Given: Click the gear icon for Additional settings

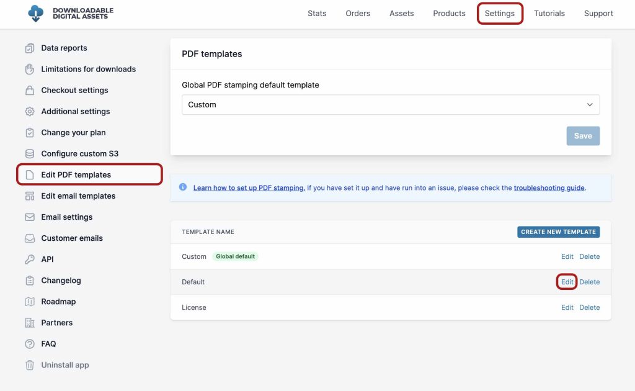Looking at the screenshot, I should tap(30, 112).
